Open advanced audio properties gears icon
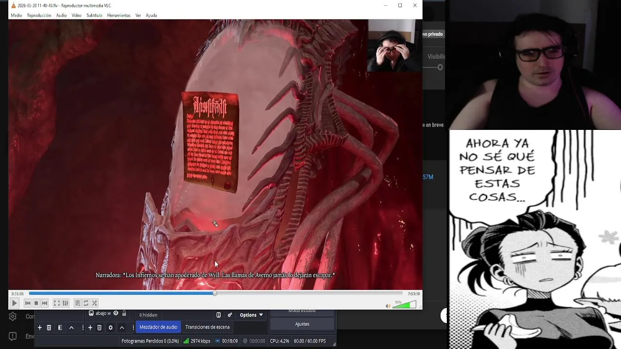Image resolution: width=621 pixels, height=349 pixels. [x=230, y=315]
